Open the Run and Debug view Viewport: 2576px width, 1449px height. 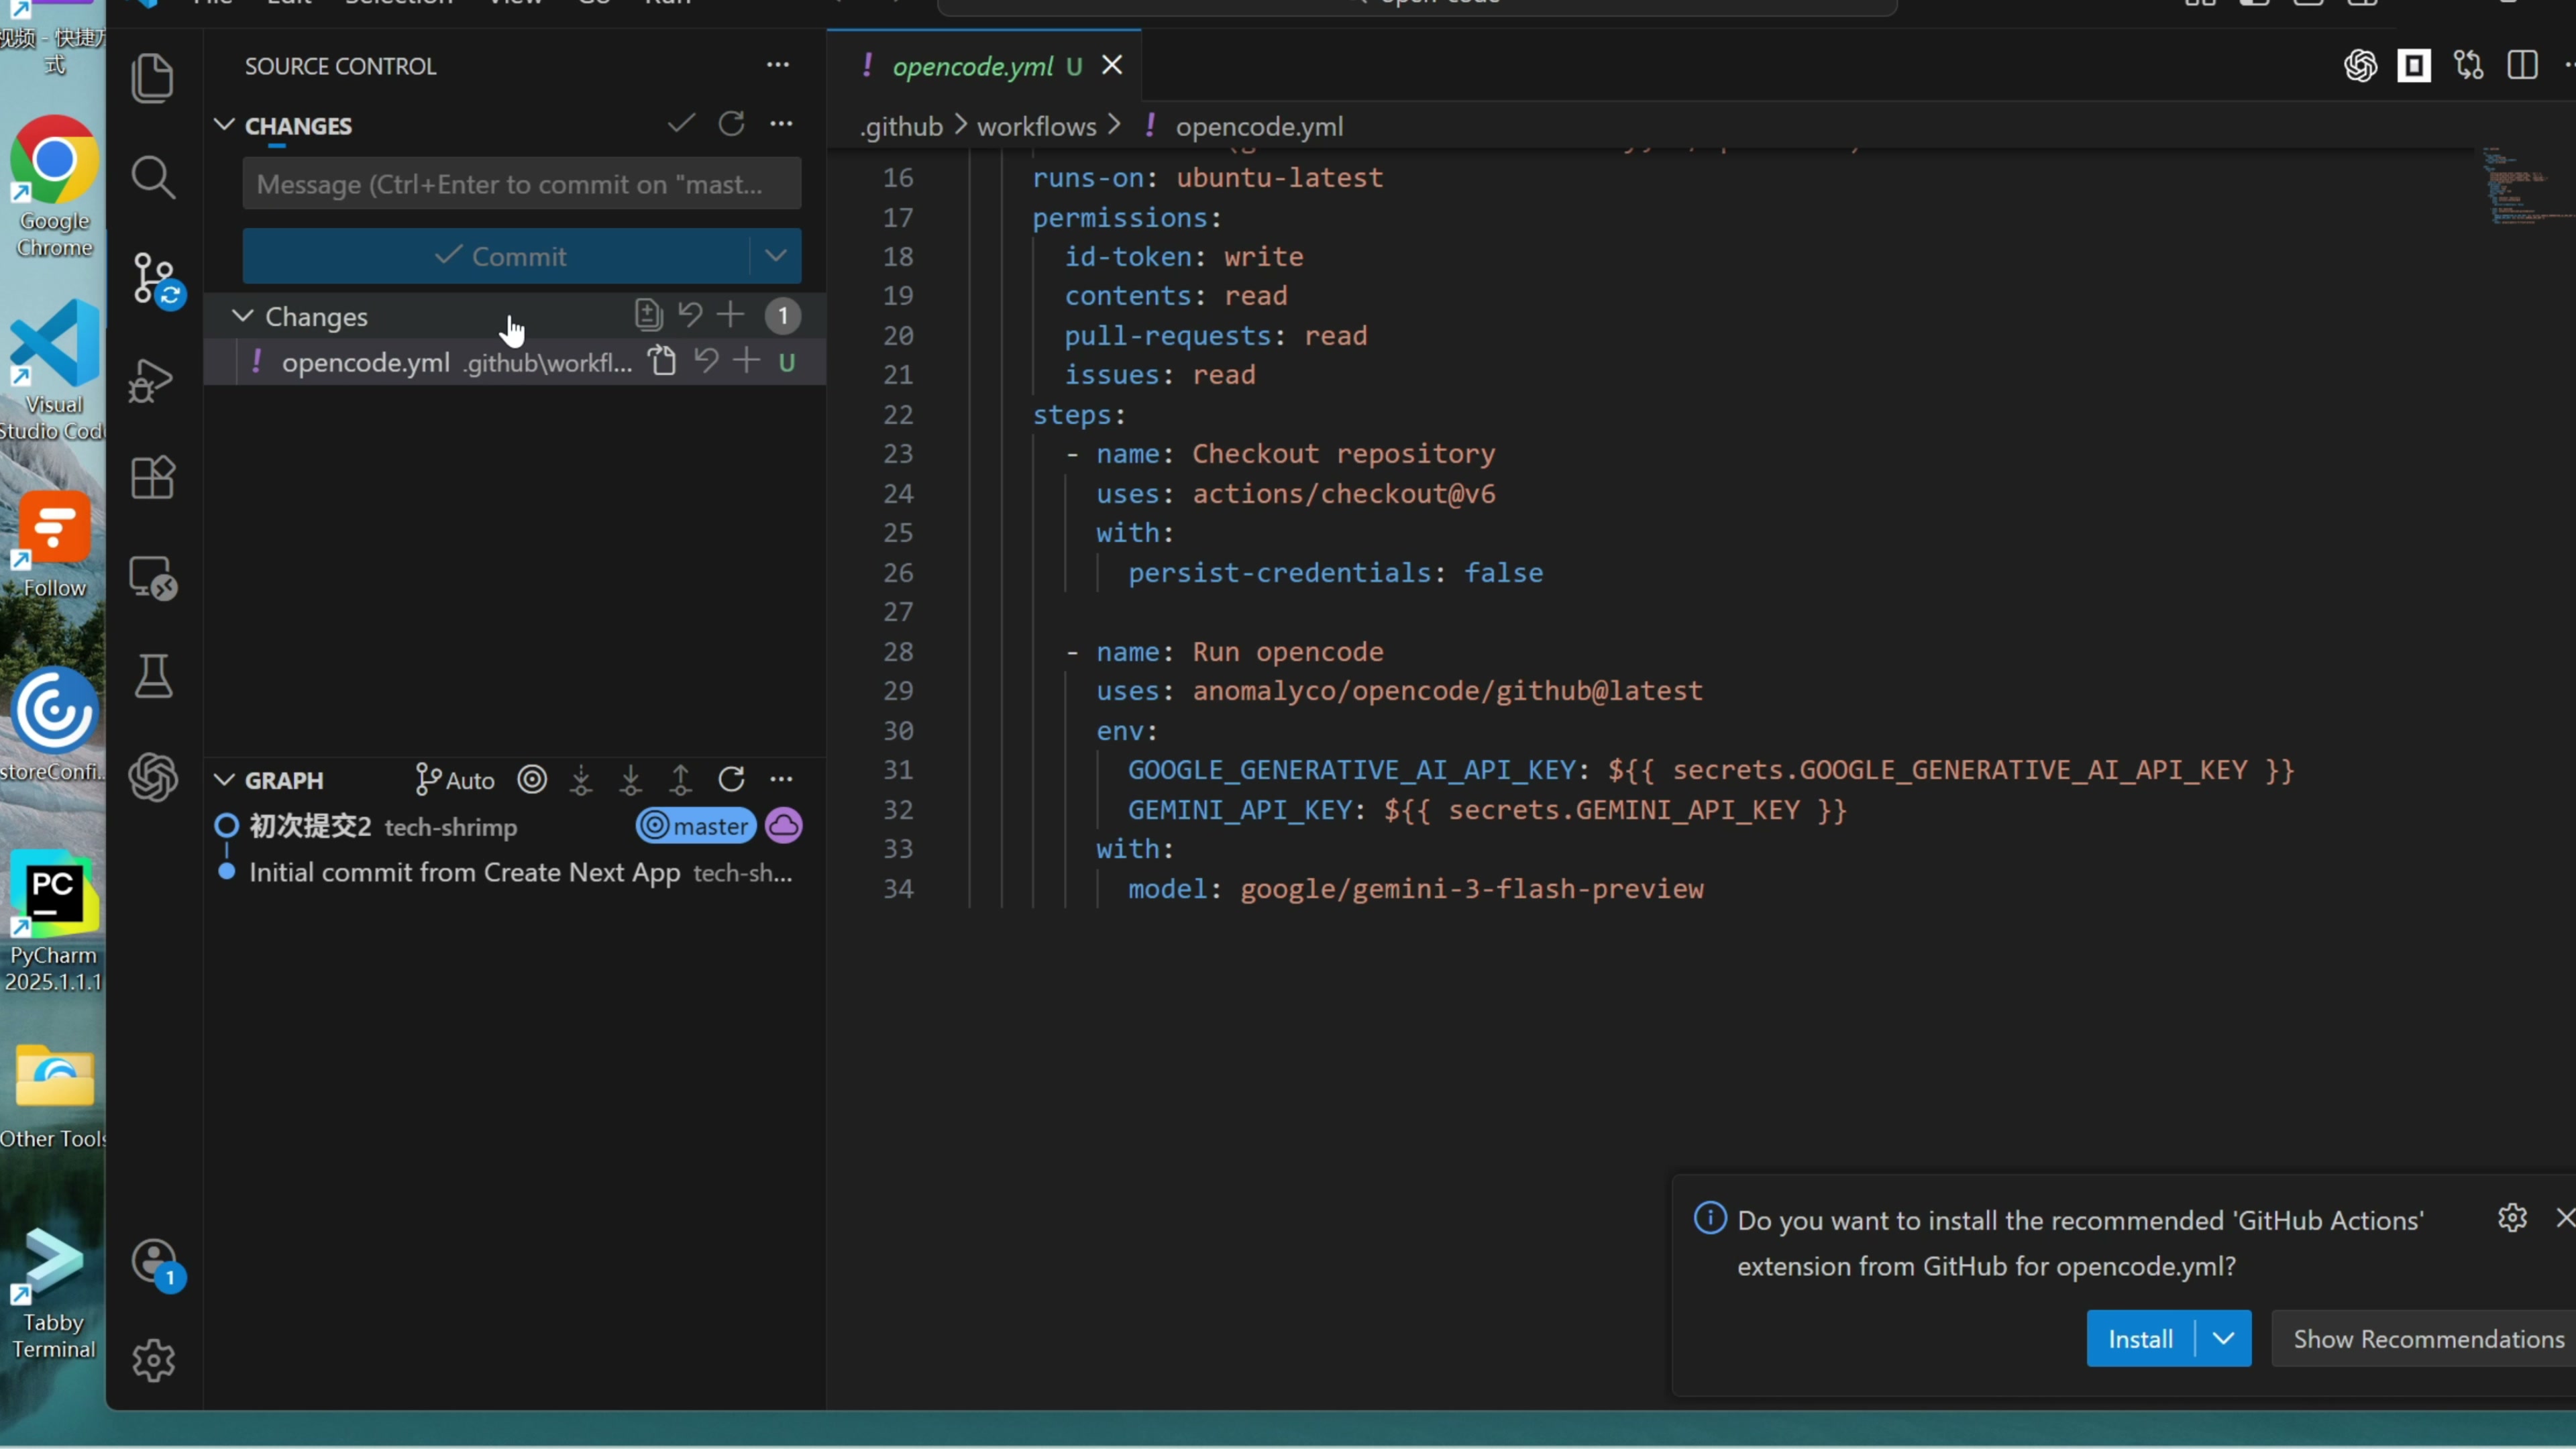(152, 380)
